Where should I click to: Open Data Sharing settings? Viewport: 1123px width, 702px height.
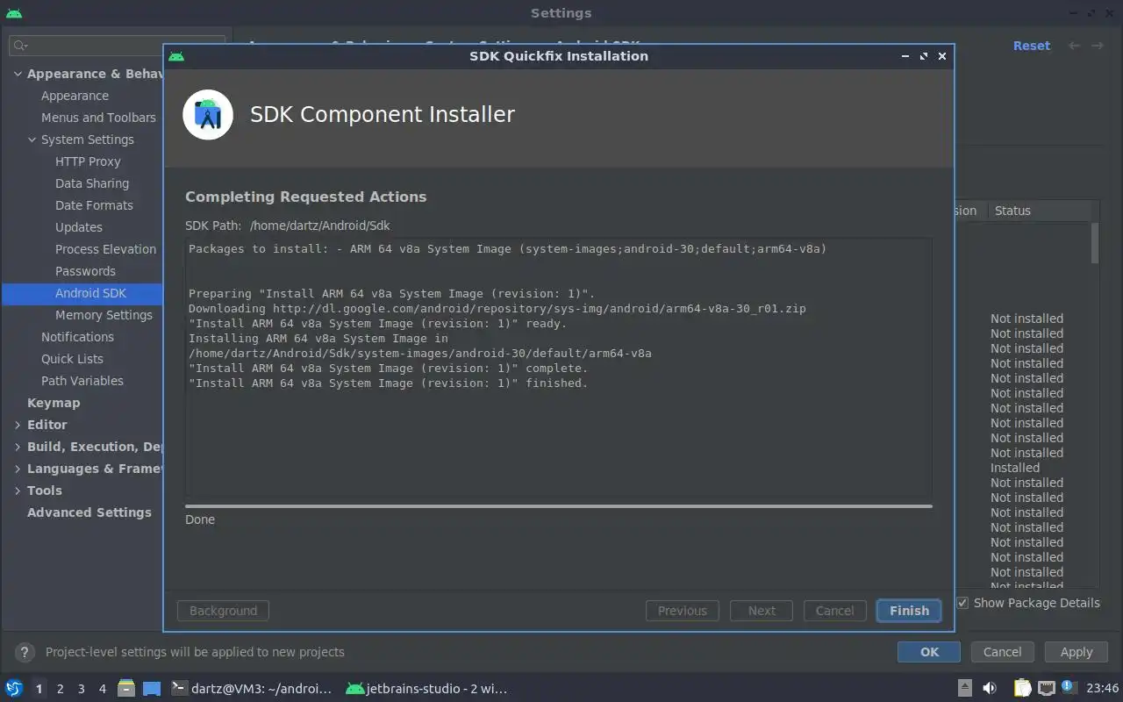click(x=92, y=183)
